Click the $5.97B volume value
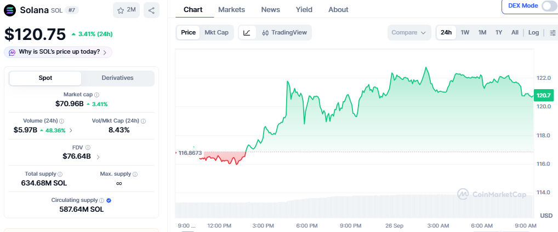This screenshot has width=558, height=232. [25, 130]
